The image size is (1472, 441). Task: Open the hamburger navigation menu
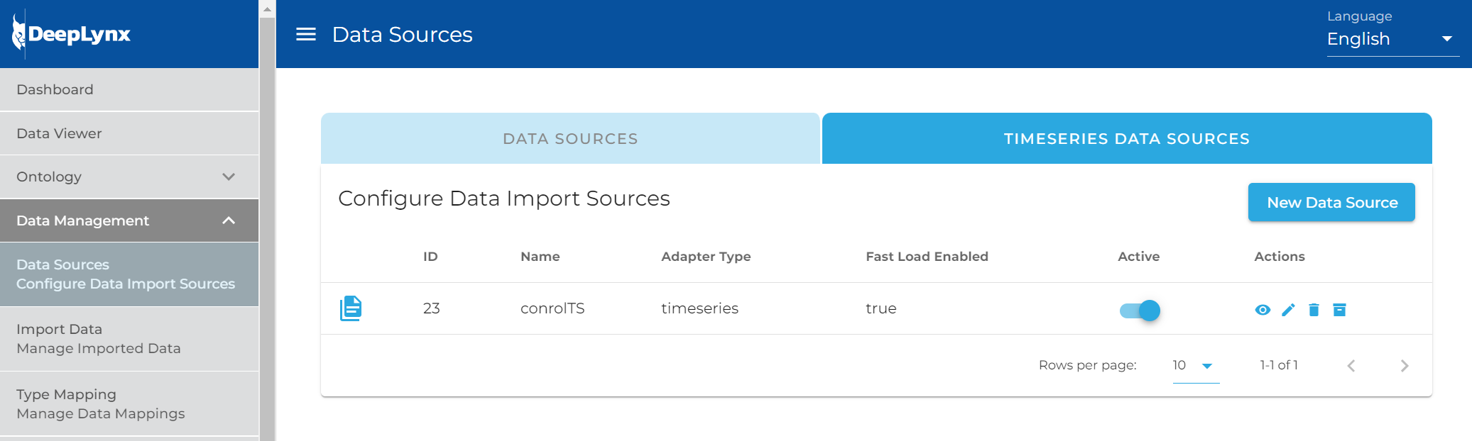tap(305, 34)
